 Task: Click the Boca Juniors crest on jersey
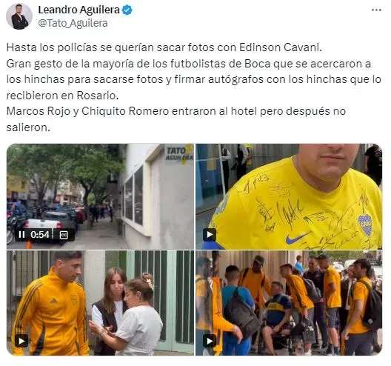(364, 224)
